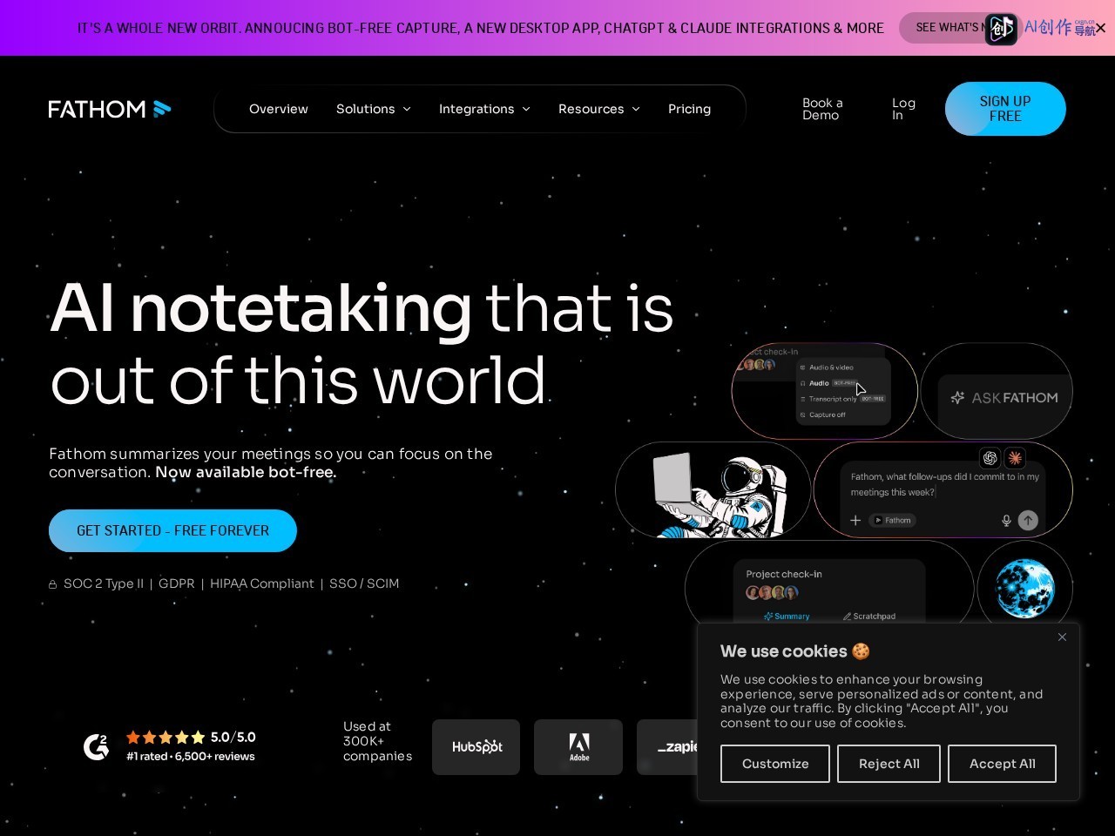Click the Fathom chip in the prompt

click(893, 520)
